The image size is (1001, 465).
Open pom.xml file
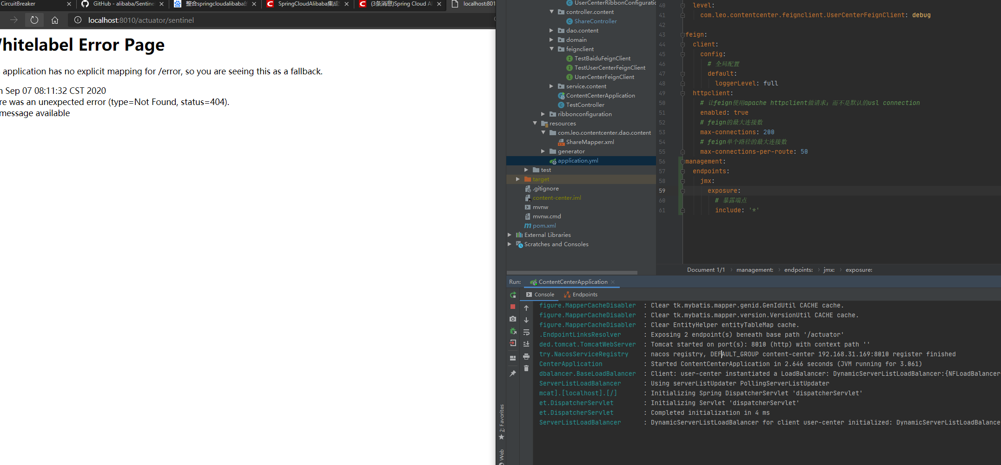click(x=544, y=225)
